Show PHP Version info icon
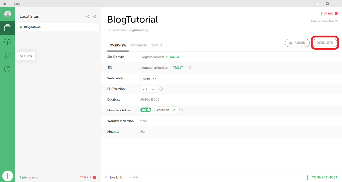 [161, 89]
